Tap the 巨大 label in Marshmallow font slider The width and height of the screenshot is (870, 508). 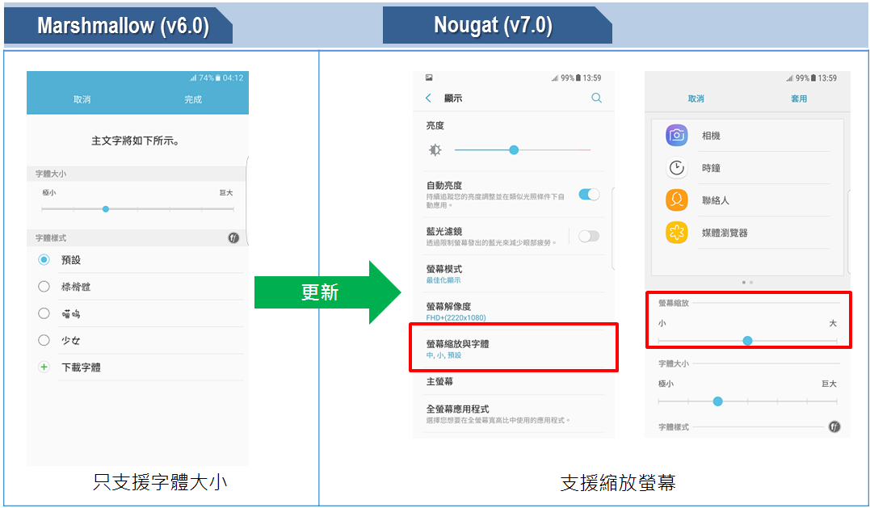pos(226,193)
